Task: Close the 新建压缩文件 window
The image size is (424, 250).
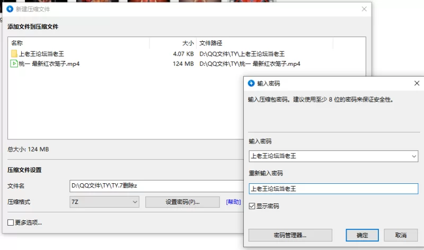Action: point(364,9)
